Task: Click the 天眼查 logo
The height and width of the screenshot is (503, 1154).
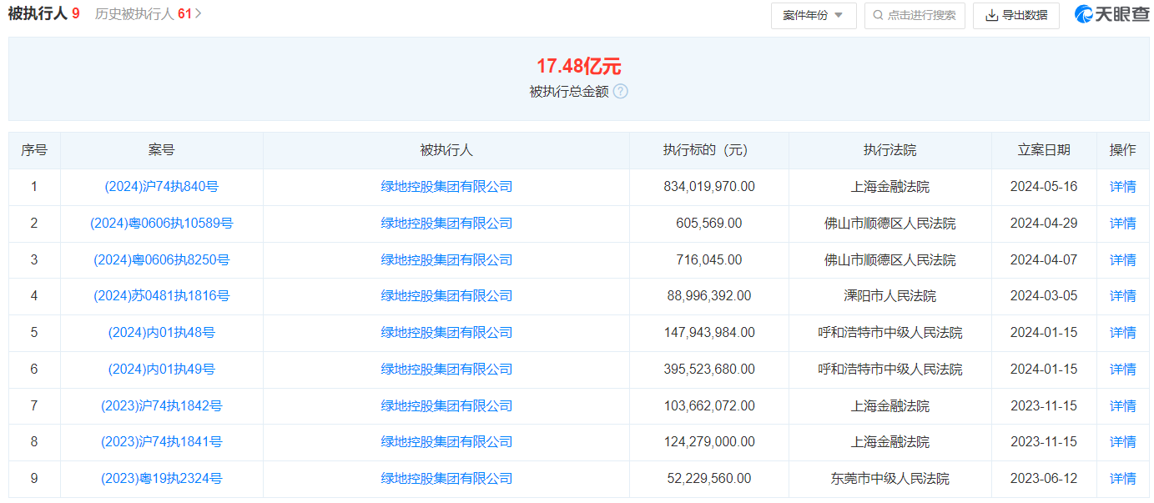Action: coord(1111,15)
